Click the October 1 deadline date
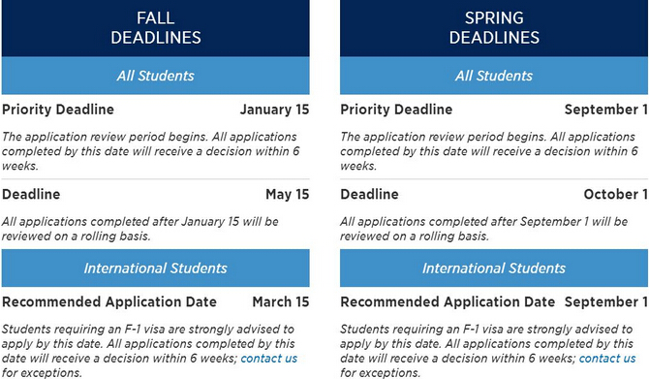The image size is (649, 379). (615, 194)
